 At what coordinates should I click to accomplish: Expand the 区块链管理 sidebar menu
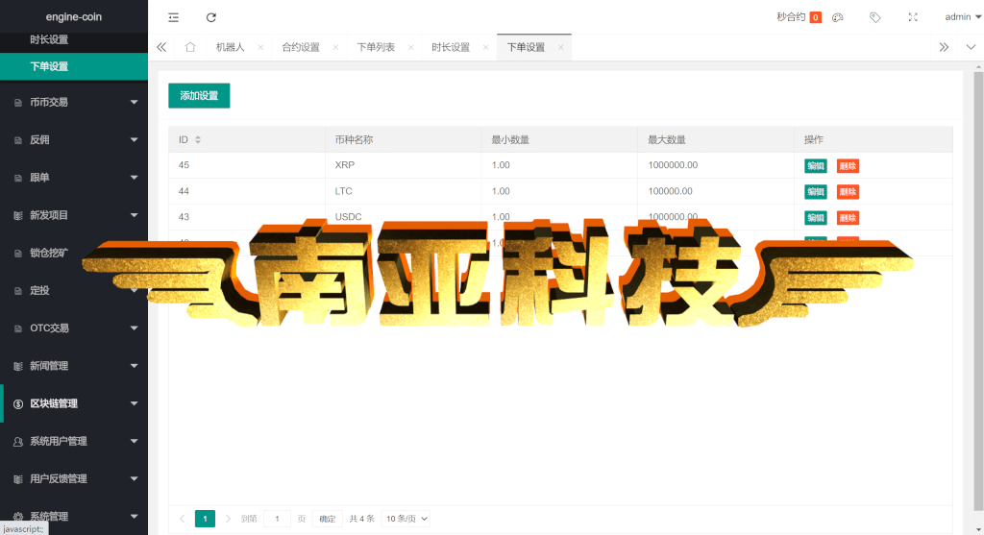tap(74, 403)
